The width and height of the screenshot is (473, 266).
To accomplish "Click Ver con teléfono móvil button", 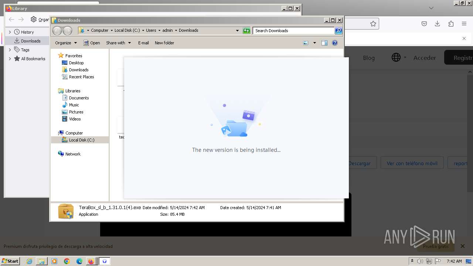I will pos(412,163).
